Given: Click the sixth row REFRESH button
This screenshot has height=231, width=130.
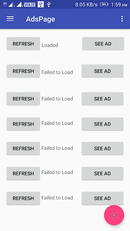Looking at the screenshot, I should pos(23,173).
